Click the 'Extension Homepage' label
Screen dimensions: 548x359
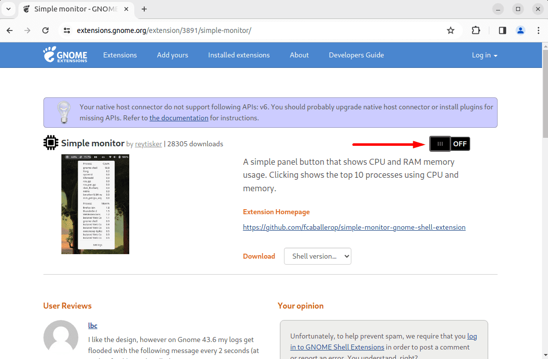(276, 212)
